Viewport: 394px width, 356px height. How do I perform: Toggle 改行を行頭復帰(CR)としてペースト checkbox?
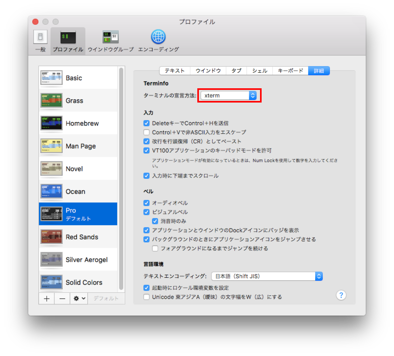pos(146,141)
